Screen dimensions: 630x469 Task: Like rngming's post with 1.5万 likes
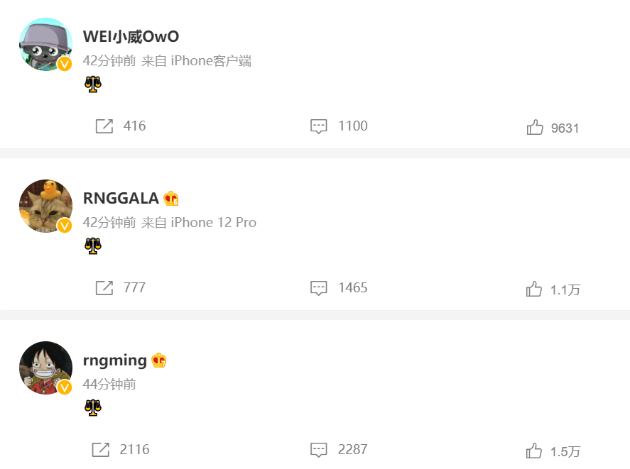point(534,451)
